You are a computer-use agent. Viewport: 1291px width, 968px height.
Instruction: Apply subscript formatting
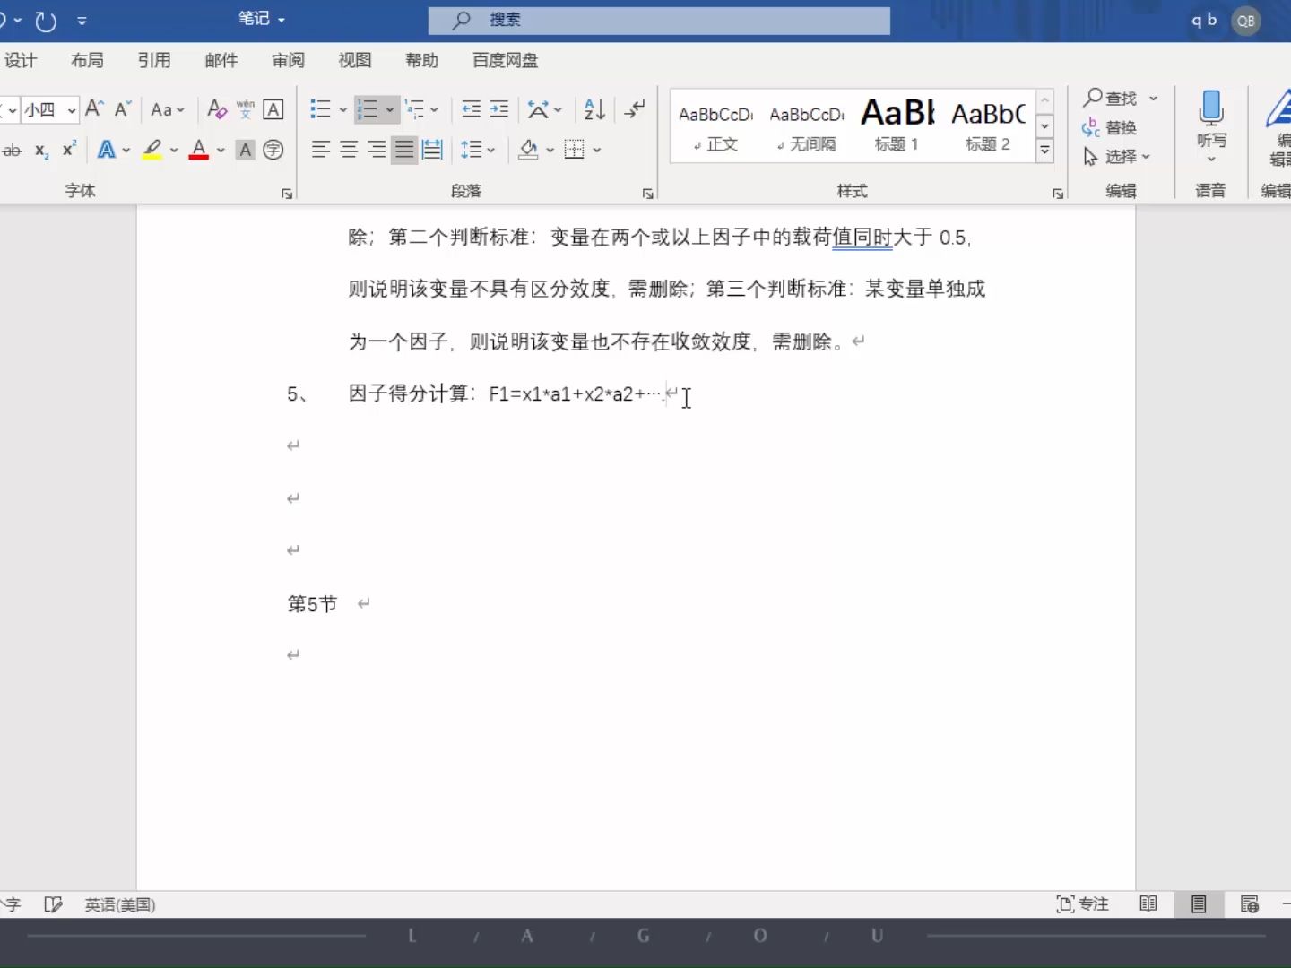[x=41, y=151]
